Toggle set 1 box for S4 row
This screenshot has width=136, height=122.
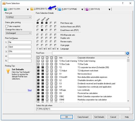tap(38, 87)
